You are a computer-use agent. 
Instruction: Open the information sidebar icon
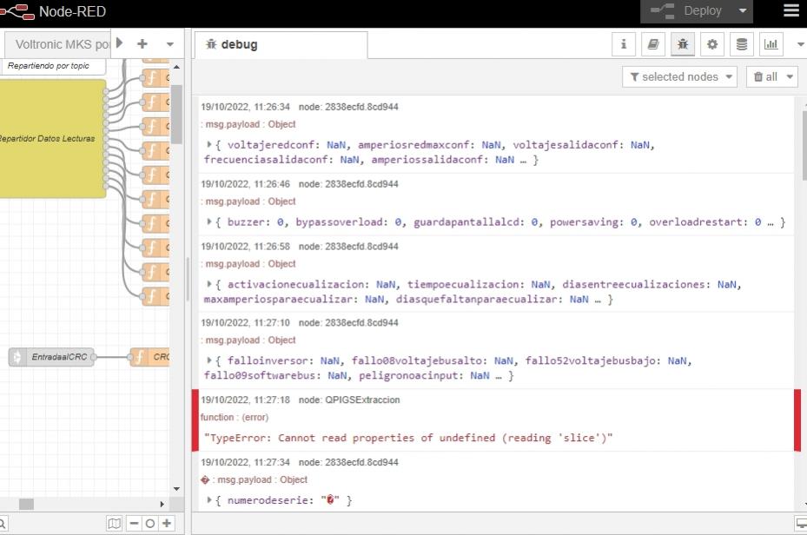[x=624, y=44]
